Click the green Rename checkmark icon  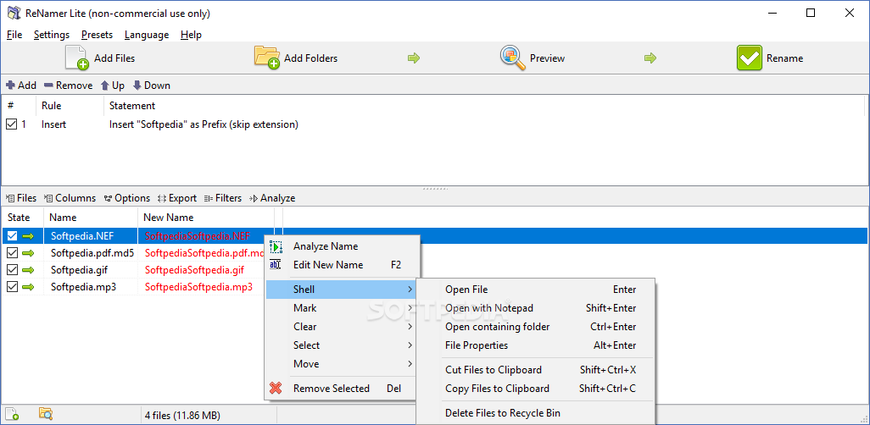[x=750, y=58]
